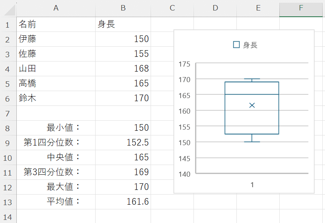Click the value 152.5 cell
Screen dimensions: 325x223
point(123,142)
